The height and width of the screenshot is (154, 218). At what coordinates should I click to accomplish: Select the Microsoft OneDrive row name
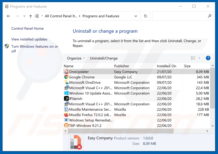point(85,83)
